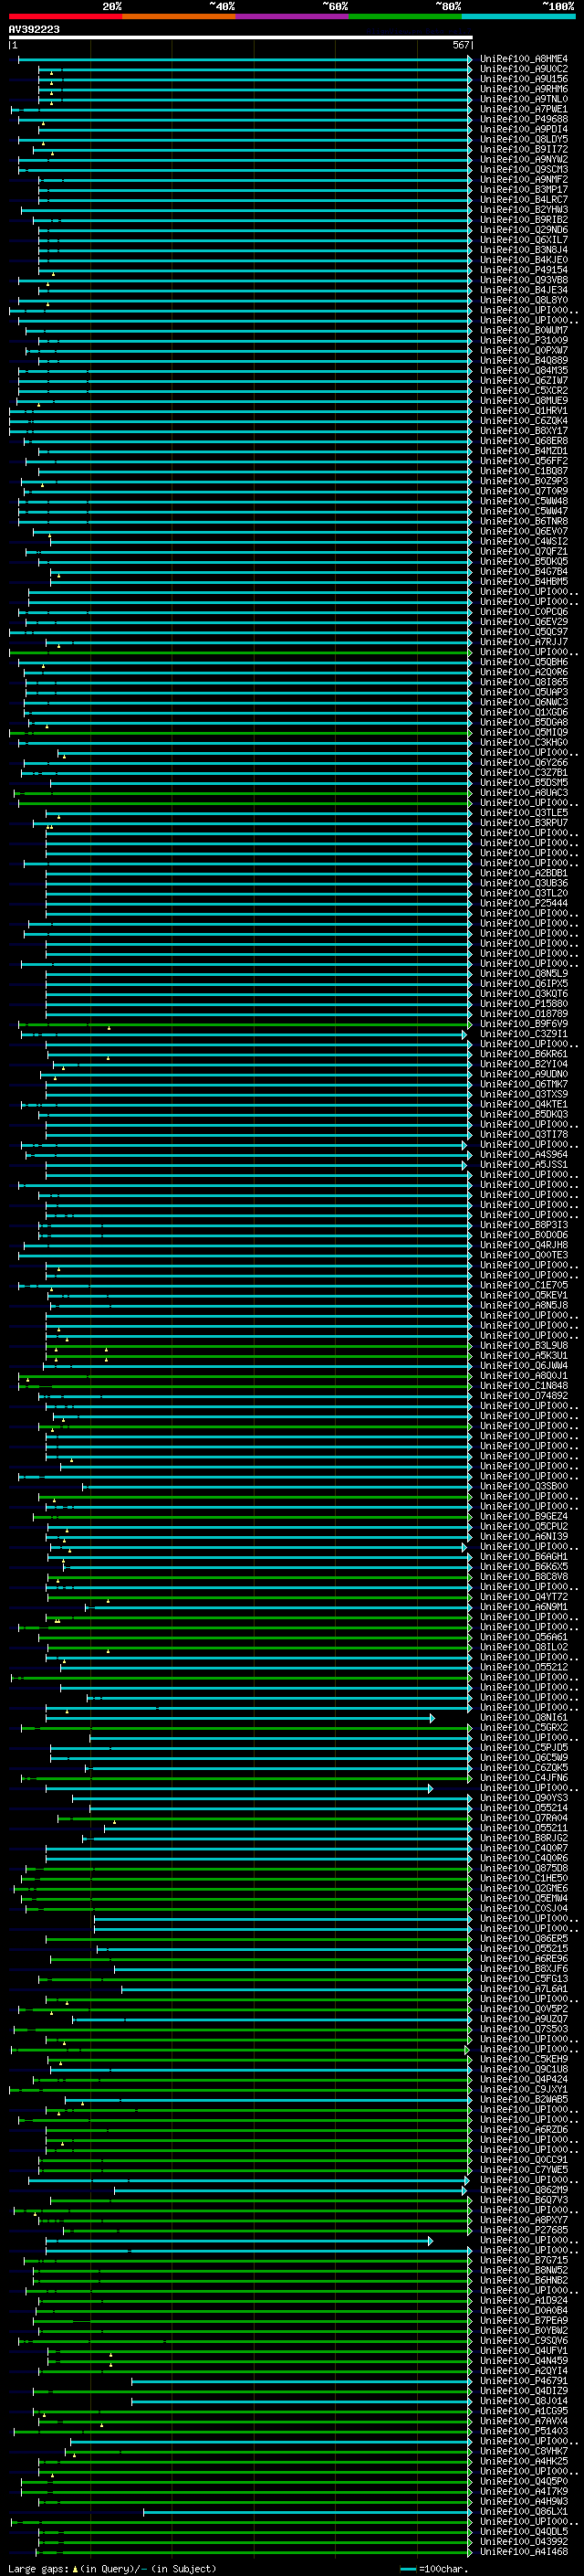Viewport: 584px width, 2576px height.
Task: Open hit UniRef100_A9U156
Action: (524, 79)
